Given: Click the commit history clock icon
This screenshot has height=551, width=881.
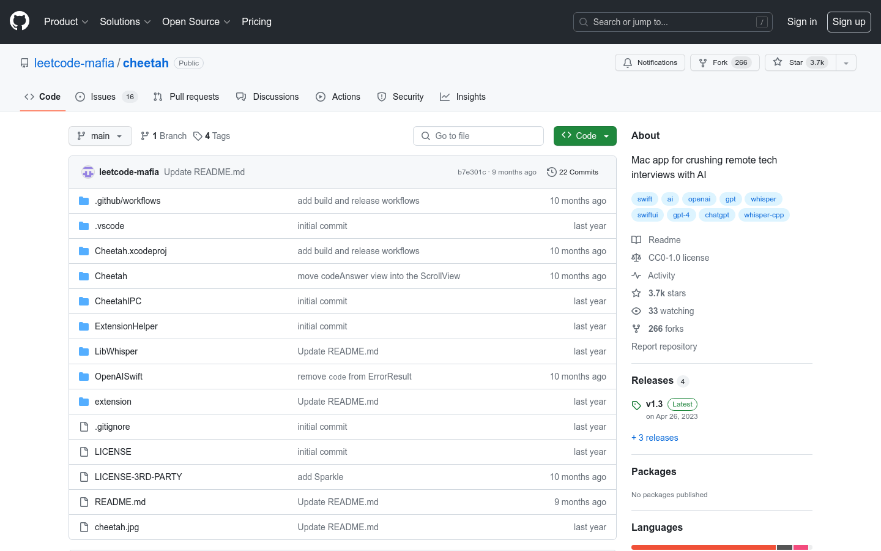Looking at the screenshot, I should pos(551,172).
